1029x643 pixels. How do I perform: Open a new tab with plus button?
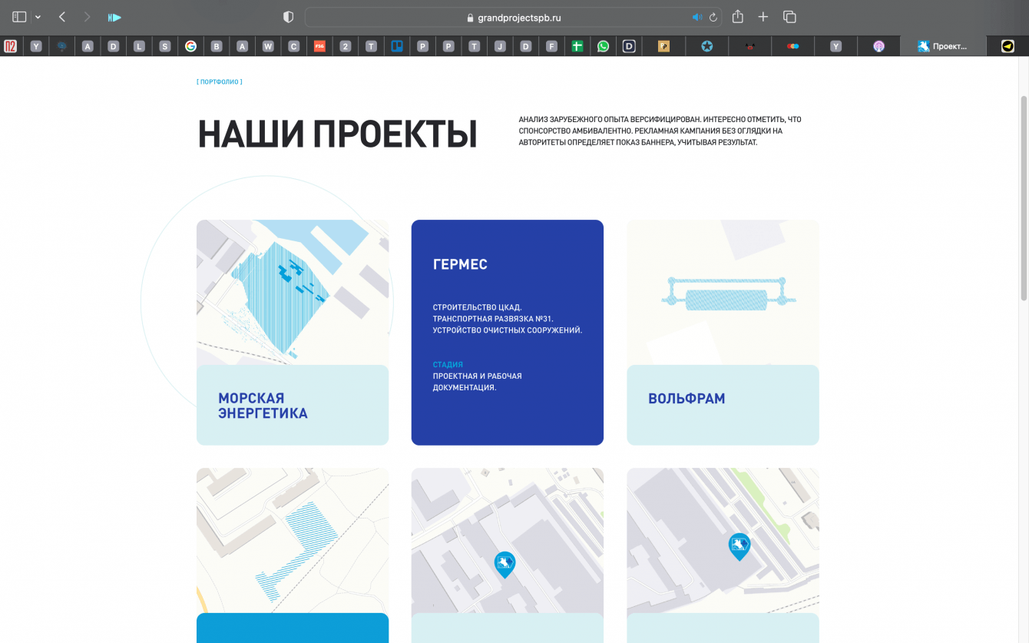(763, 17)
